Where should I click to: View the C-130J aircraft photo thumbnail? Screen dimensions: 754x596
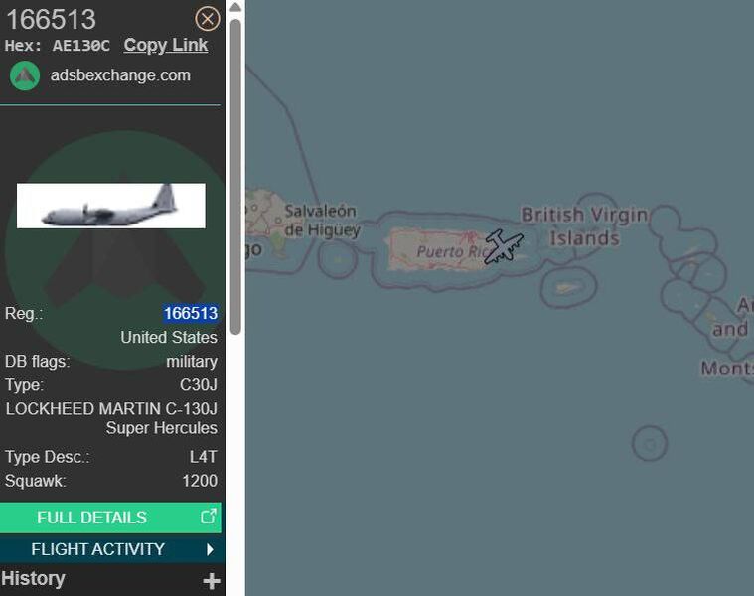tap(111, 206)
